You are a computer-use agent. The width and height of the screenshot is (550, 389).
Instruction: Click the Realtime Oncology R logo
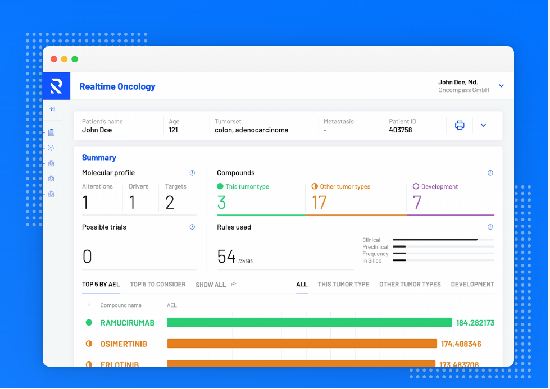[x=56, y=86]
